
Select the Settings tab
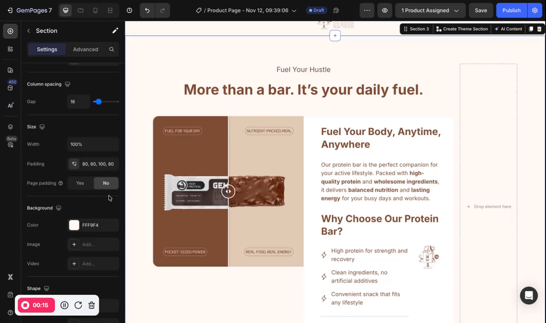[x=47, y=49]
